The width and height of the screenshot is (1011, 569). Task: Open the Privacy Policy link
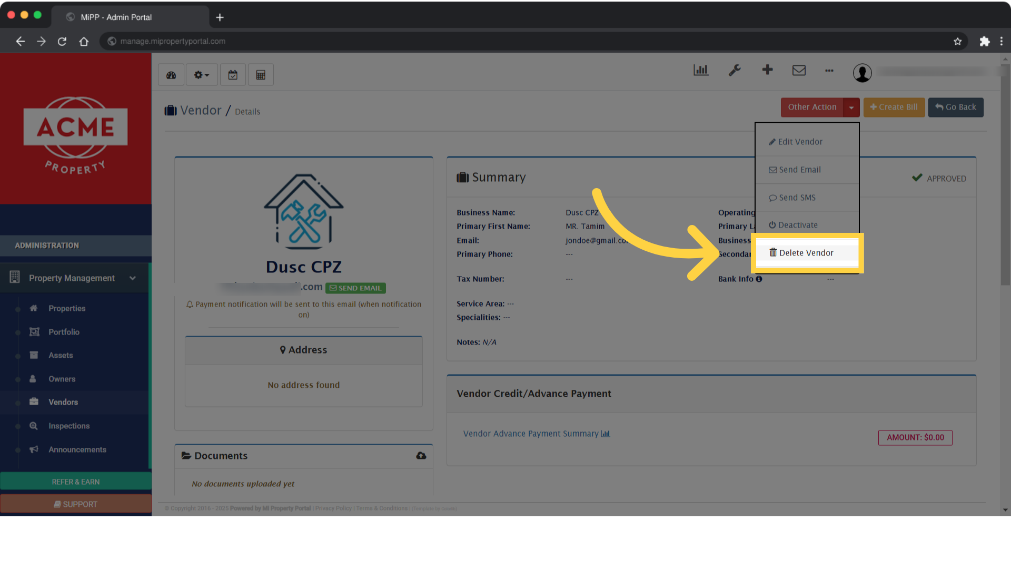click(333, 508)
